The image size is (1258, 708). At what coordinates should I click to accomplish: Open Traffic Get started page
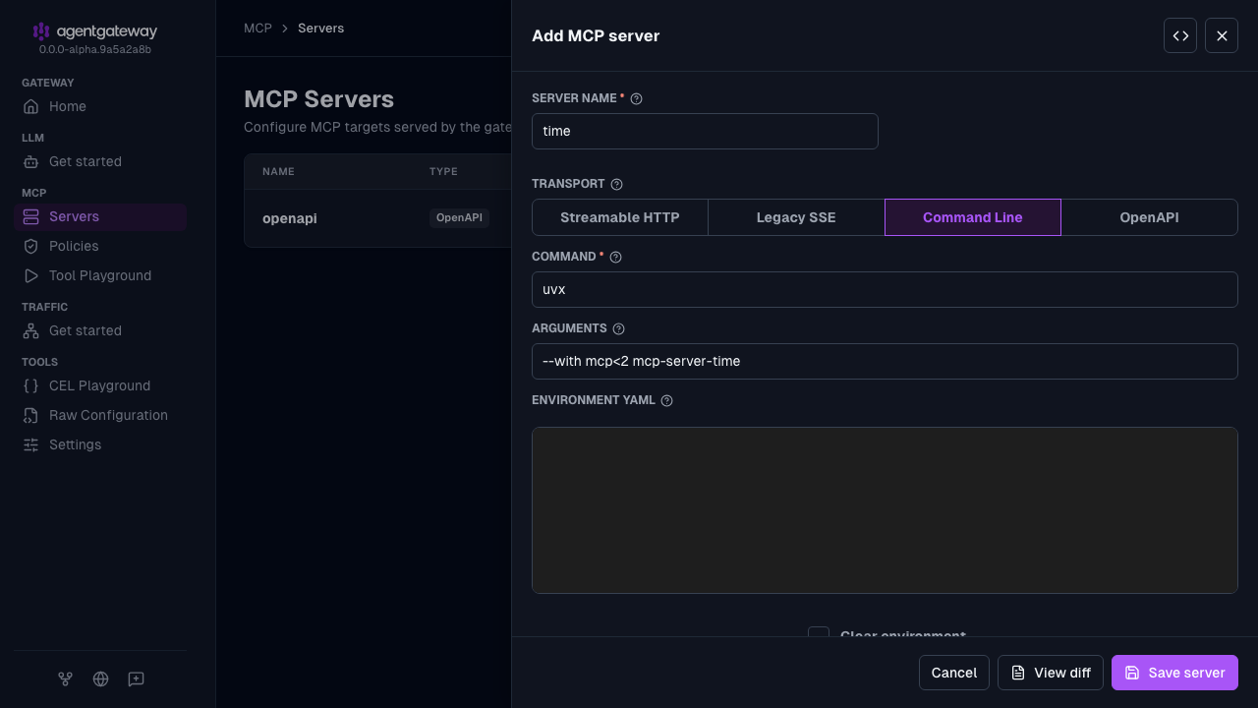(x=100, y=330)
